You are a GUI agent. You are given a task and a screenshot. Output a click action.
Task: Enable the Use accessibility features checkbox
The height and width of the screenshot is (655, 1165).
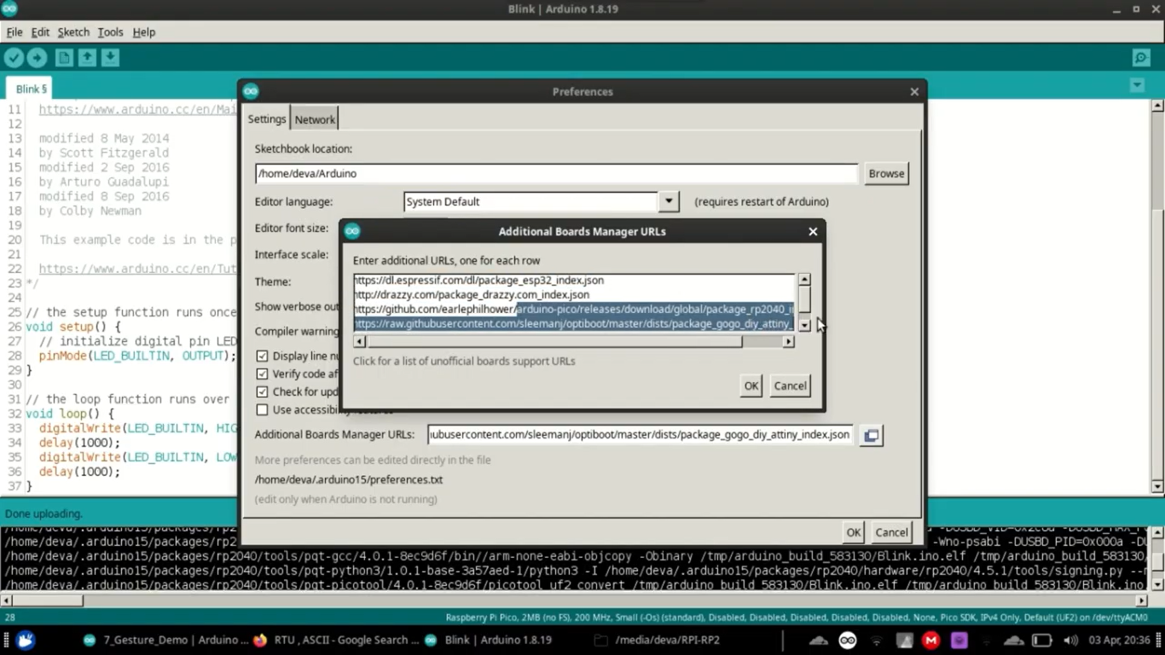point(263,409)
